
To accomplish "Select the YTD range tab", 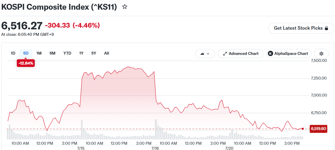I will [x=67, y=53].
